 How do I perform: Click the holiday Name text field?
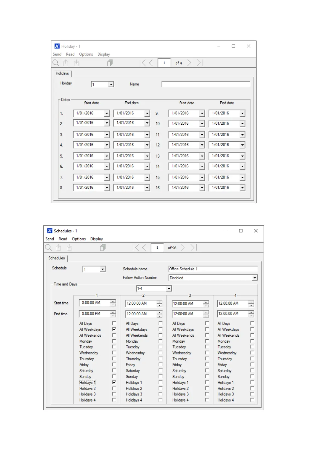206,84
